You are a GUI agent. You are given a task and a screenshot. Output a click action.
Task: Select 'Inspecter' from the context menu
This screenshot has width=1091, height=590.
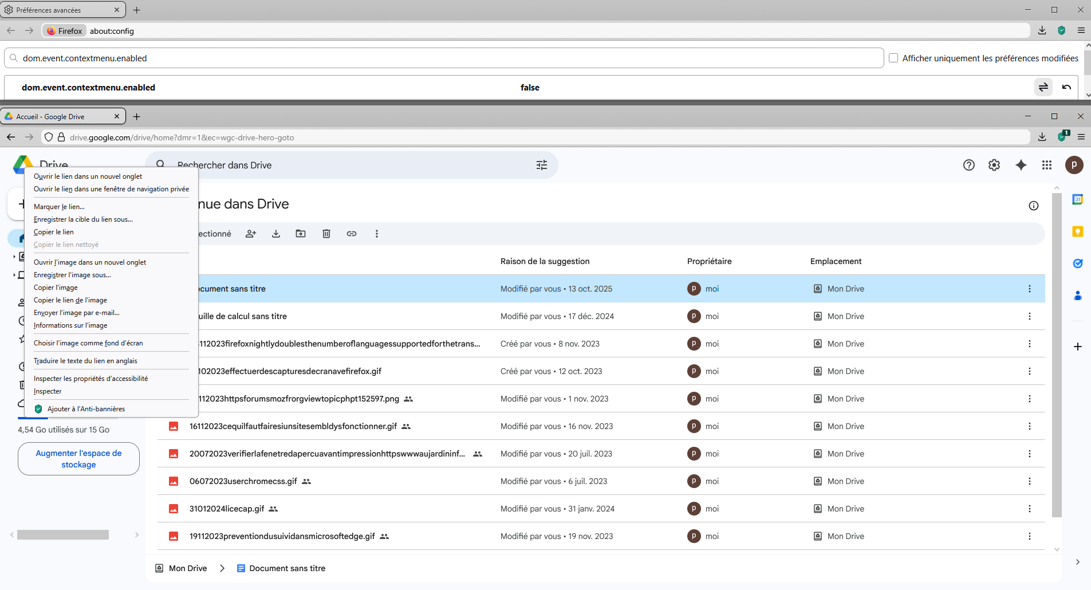48,391
